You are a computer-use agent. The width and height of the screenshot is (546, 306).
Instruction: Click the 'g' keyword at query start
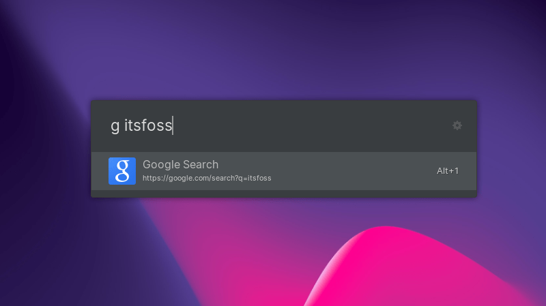[x=115, y=127]
